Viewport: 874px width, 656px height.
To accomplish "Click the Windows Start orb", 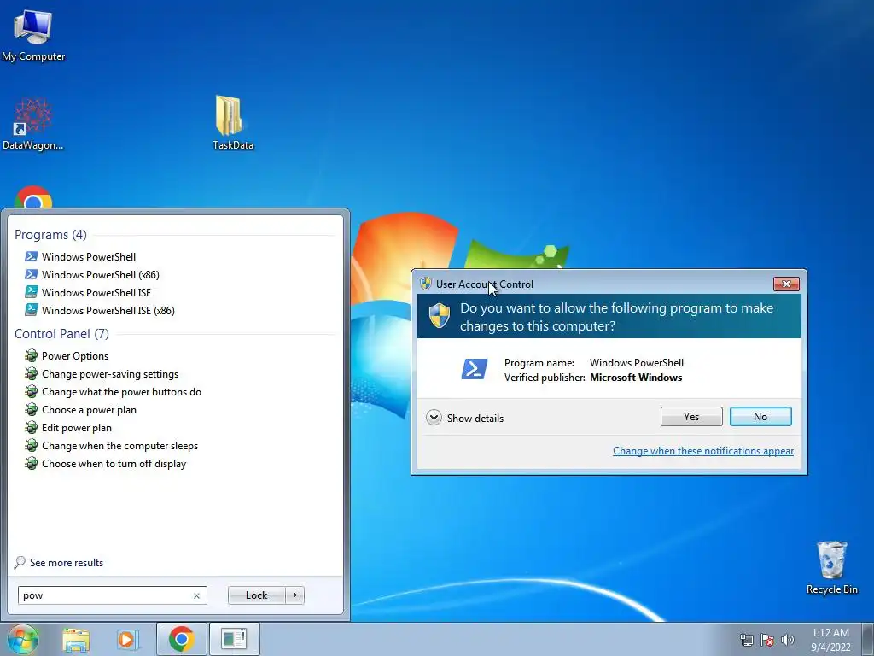I will point(23,639).
